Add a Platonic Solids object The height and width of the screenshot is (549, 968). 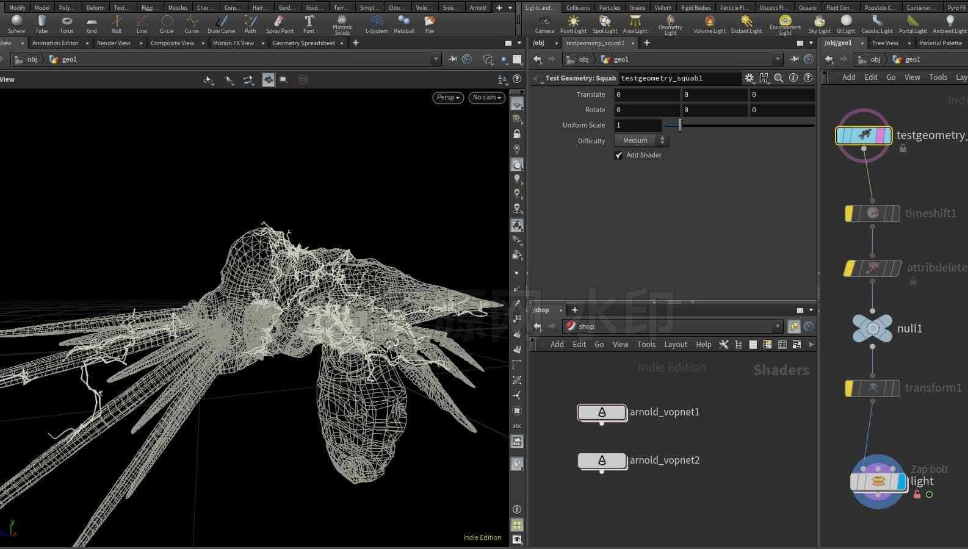coord(342,25)
